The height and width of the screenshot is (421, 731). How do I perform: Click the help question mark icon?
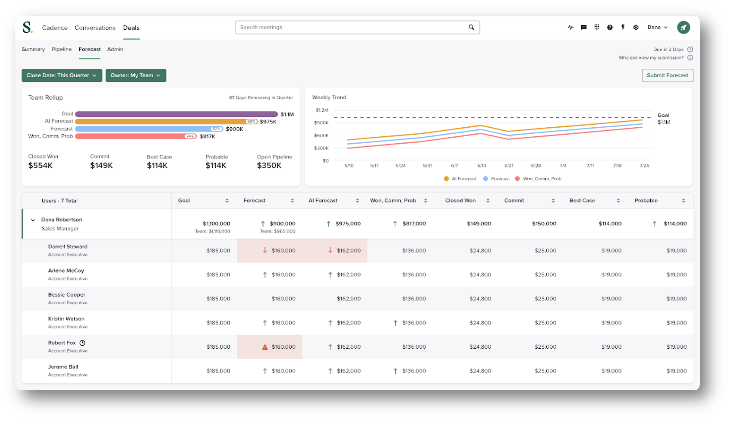coord(610,28)
